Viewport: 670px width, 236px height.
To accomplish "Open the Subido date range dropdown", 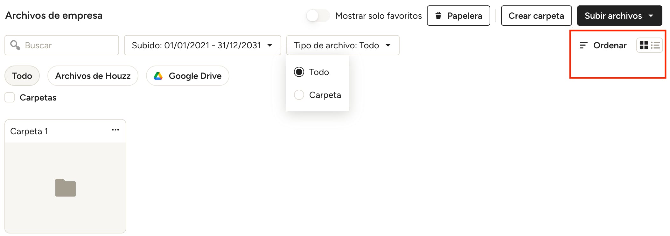I will coord(203,45).
